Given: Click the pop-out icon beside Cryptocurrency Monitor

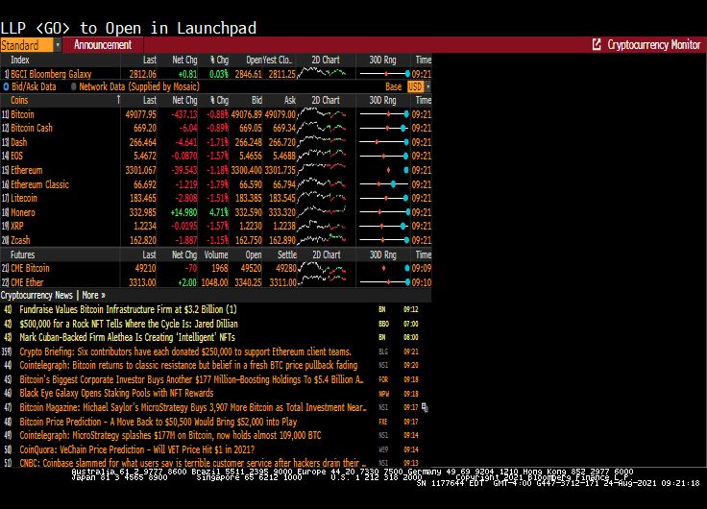Looking at the screenshot, I should (x=597, y=45).
